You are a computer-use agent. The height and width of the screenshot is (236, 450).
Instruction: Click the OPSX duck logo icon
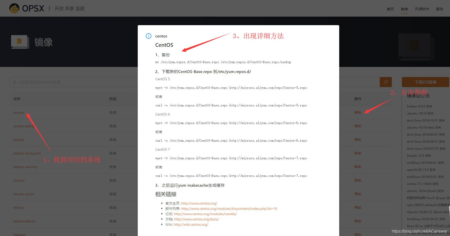click(14, 8)
